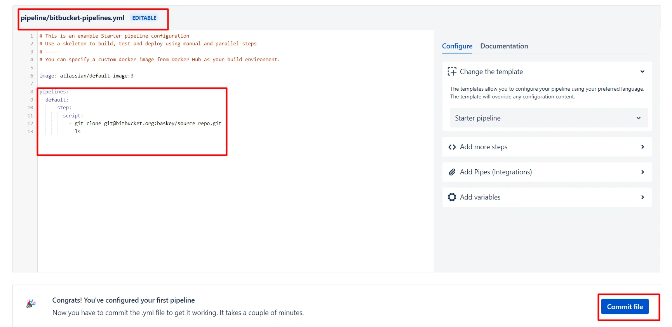Click the 'Add Pipes (Integrations)' label
672x327 pixels.
point(496,172)
